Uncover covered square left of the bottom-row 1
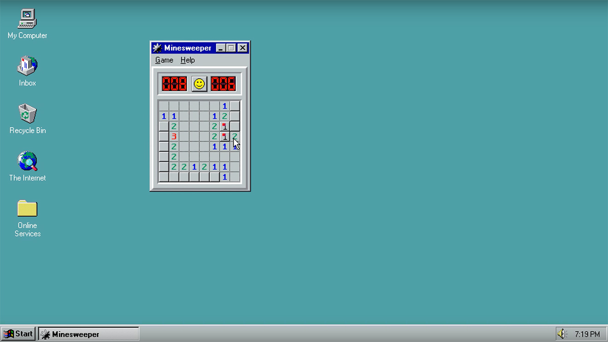608x342 pixels. pyautogui.click(x=214, y=177)
